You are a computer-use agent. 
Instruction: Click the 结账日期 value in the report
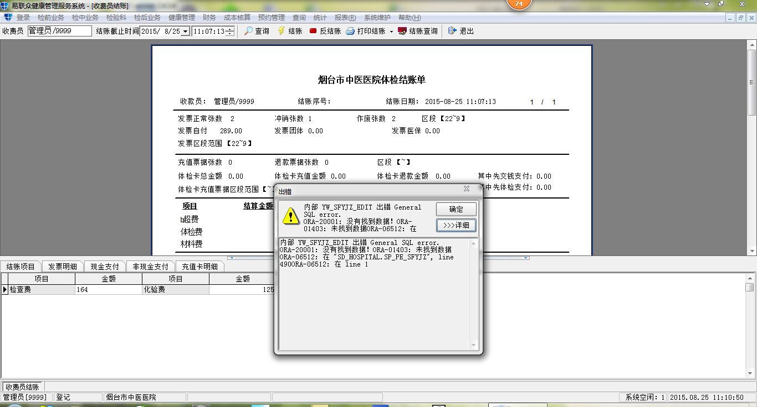[461, 102]
